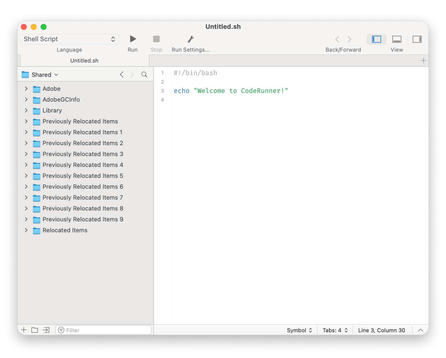Image resolution: width=446 pixels, height=358 pixels.
Task: Add new file with sidebar plus icon
Action: [x=24, y=330]
